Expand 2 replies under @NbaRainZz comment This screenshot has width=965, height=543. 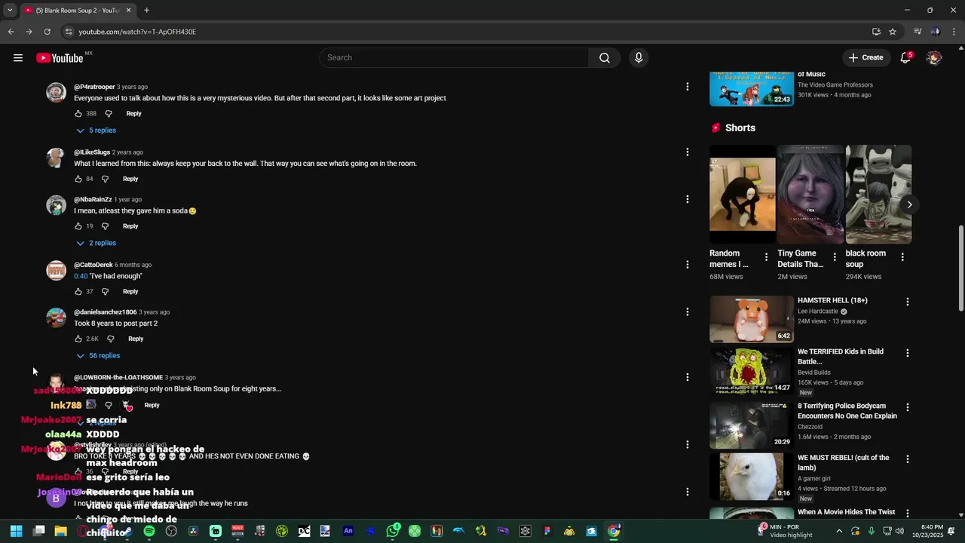click(96, 243)
